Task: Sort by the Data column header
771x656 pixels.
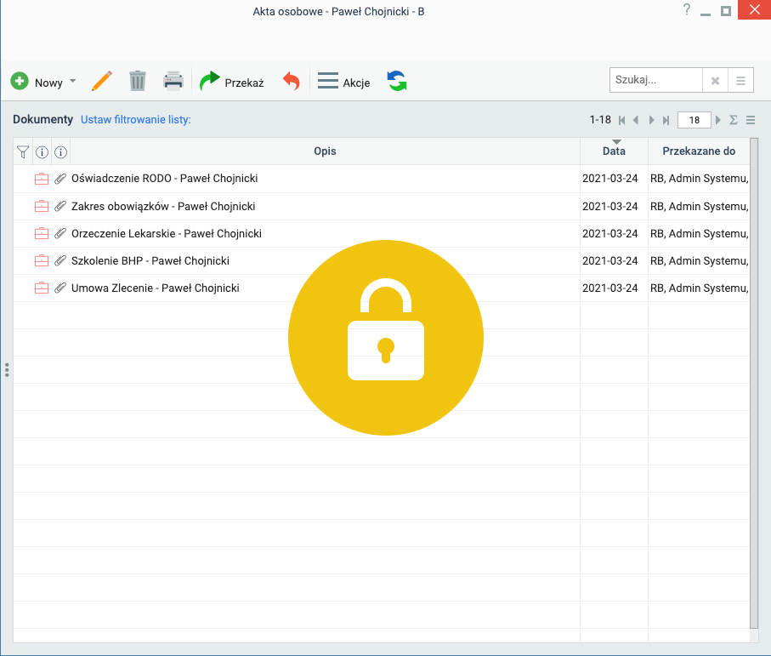Action: pos(614,151)
